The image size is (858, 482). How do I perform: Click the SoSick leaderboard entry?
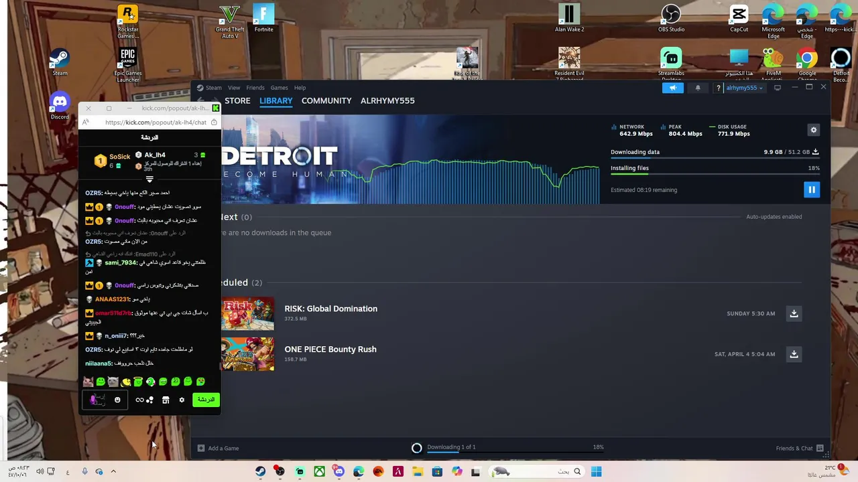click(113, 160)
